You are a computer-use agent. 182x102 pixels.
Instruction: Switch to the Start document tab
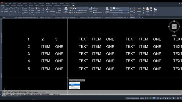(x=4, y=17)
